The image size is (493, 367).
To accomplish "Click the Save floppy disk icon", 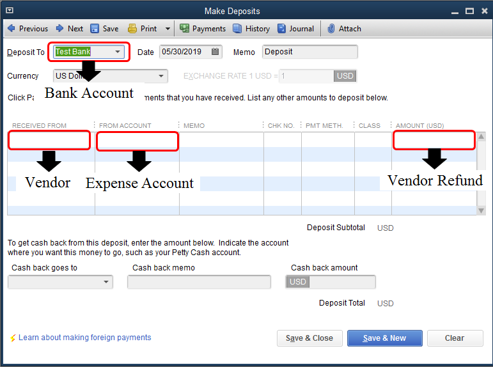I will tap(95, 29).
